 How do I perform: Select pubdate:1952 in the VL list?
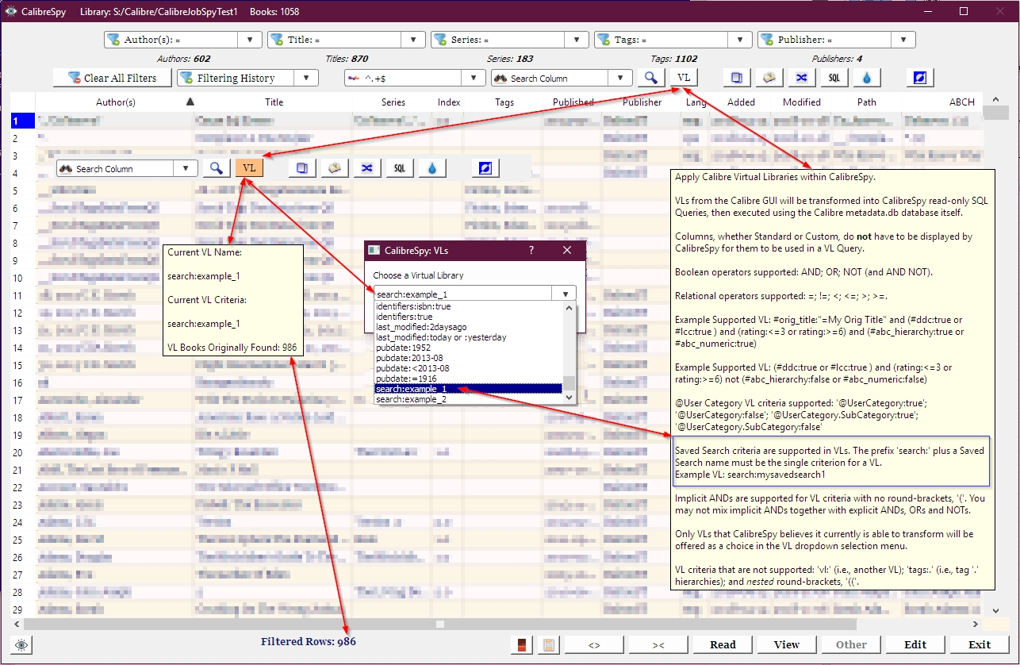point(469,348)
